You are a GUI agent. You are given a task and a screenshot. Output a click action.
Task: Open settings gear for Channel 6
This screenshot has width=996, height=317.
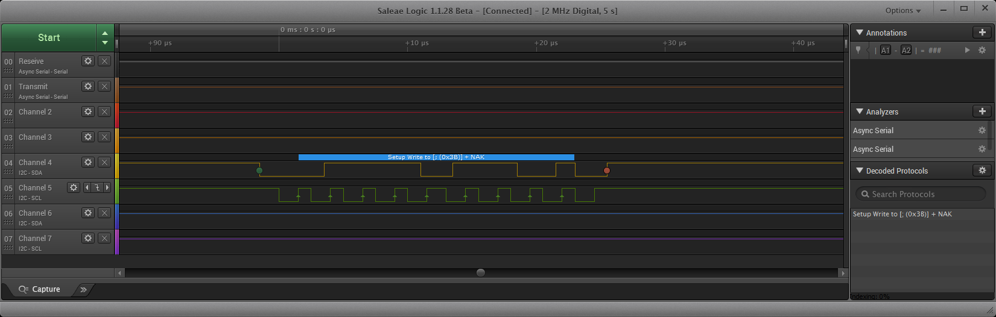[x=88, y=213]
